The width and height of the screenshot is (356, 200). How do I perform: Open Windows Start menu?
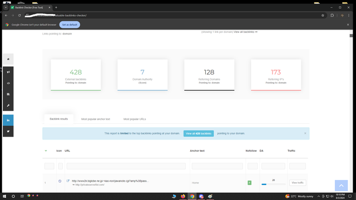tap(4, 196)
